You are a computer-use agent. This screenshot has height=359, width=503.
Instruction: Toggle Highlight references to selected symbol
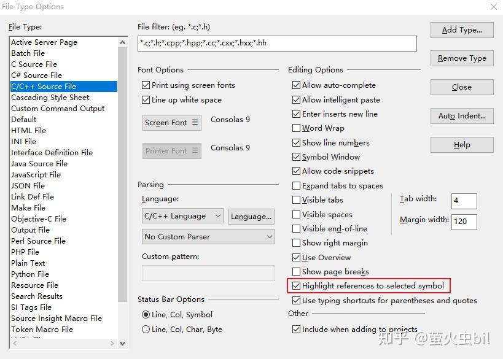(296, 285)
